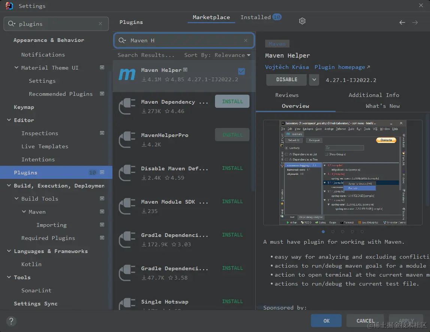
Task: Collapse the Editor tree node
Action: coord(9,120)
